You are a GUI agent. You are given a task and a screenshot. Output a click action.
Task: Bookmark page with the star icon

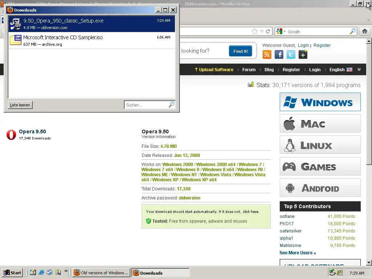[255, 31]
